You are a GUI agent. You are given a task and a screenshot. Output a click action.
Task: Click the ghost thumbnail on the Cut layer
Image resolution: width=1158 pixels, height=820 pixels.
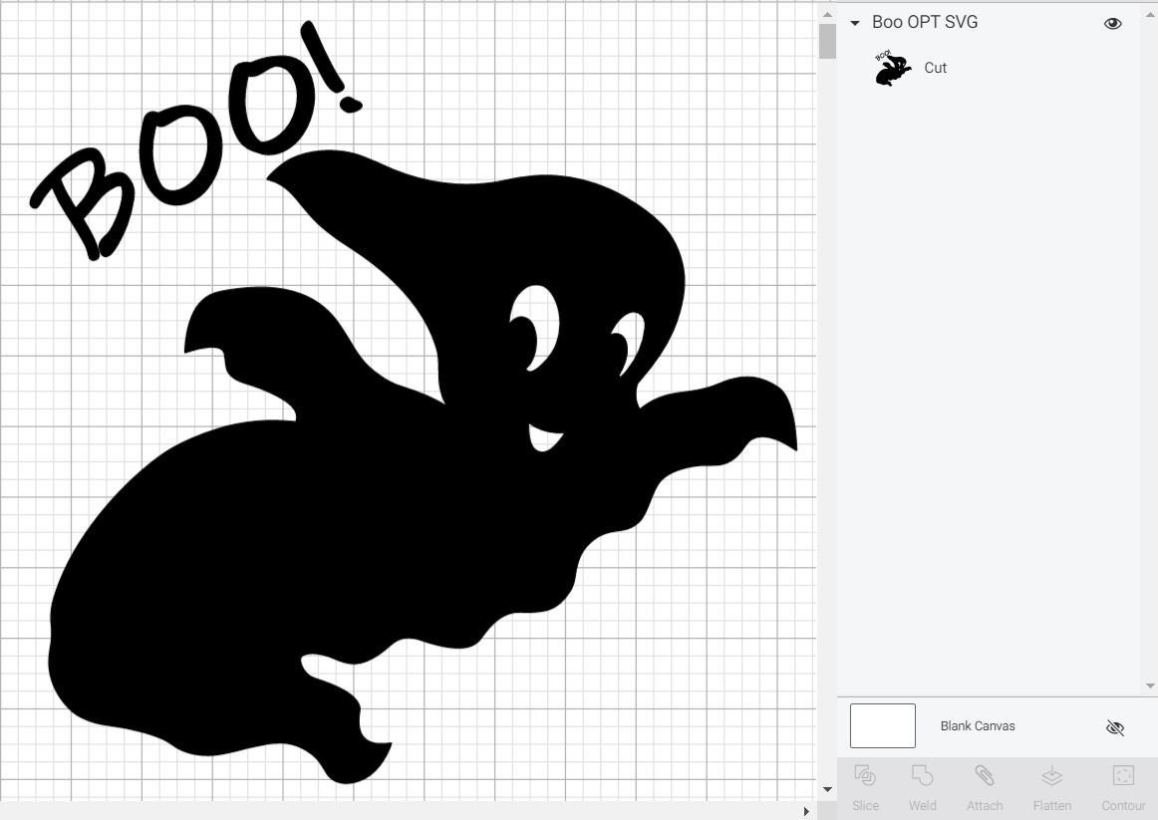890,67
